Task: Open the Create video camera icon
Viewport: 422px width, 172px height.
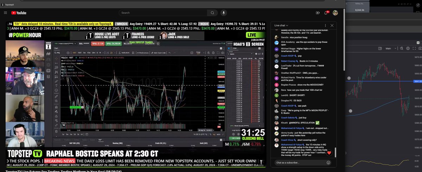Action: 317,13
